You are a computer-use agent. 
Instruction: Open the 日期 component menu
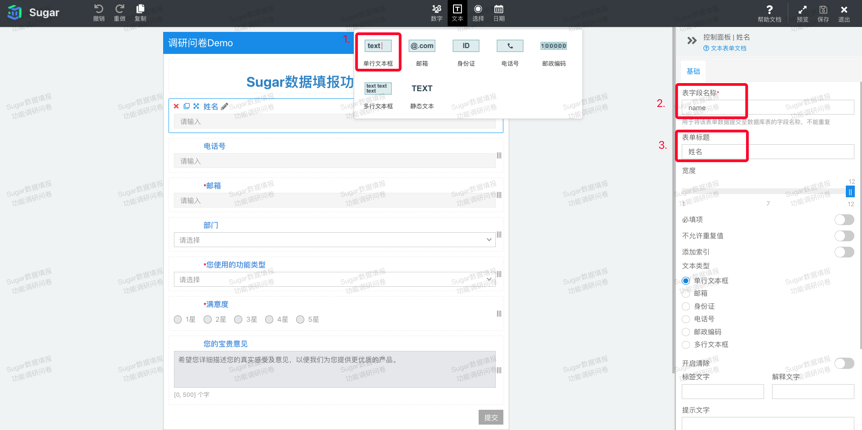(499, 13)
